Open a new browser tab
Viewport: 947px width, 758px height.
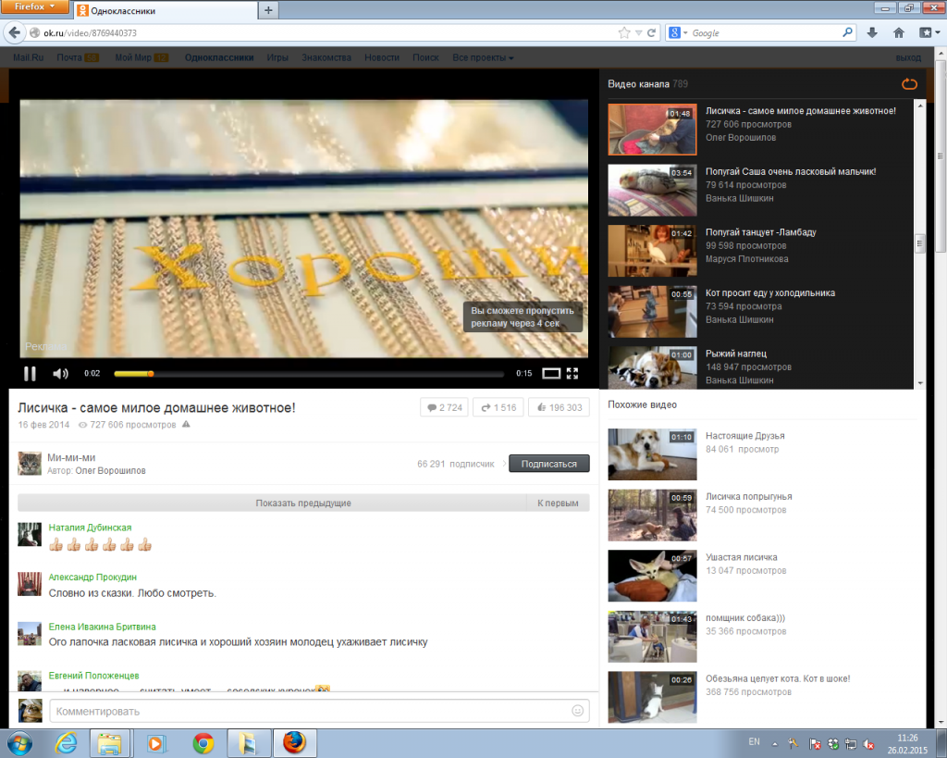tap(268, 10)
